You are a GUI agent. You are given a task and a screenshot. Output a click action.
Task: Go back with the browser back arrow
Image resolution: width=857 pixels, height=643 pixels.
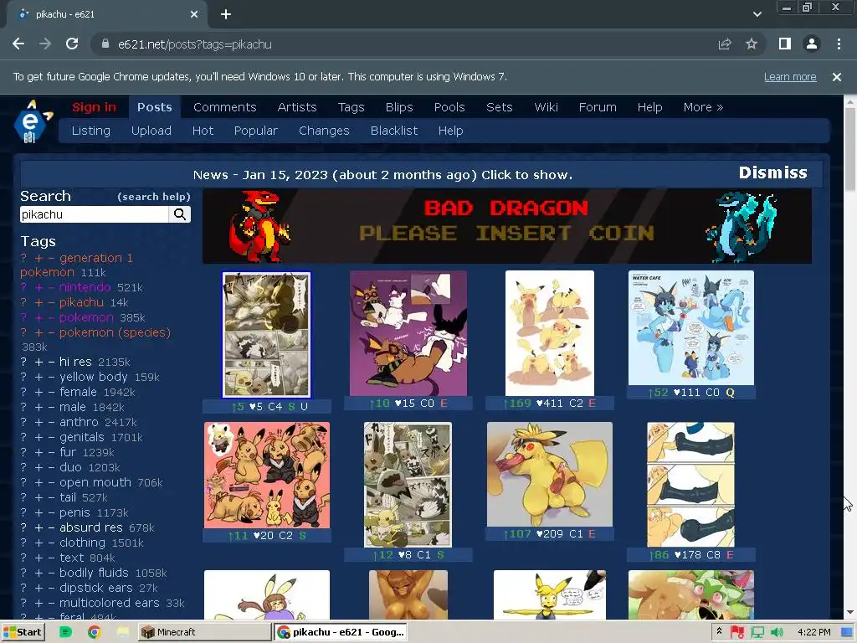click(x=18, y=44)
